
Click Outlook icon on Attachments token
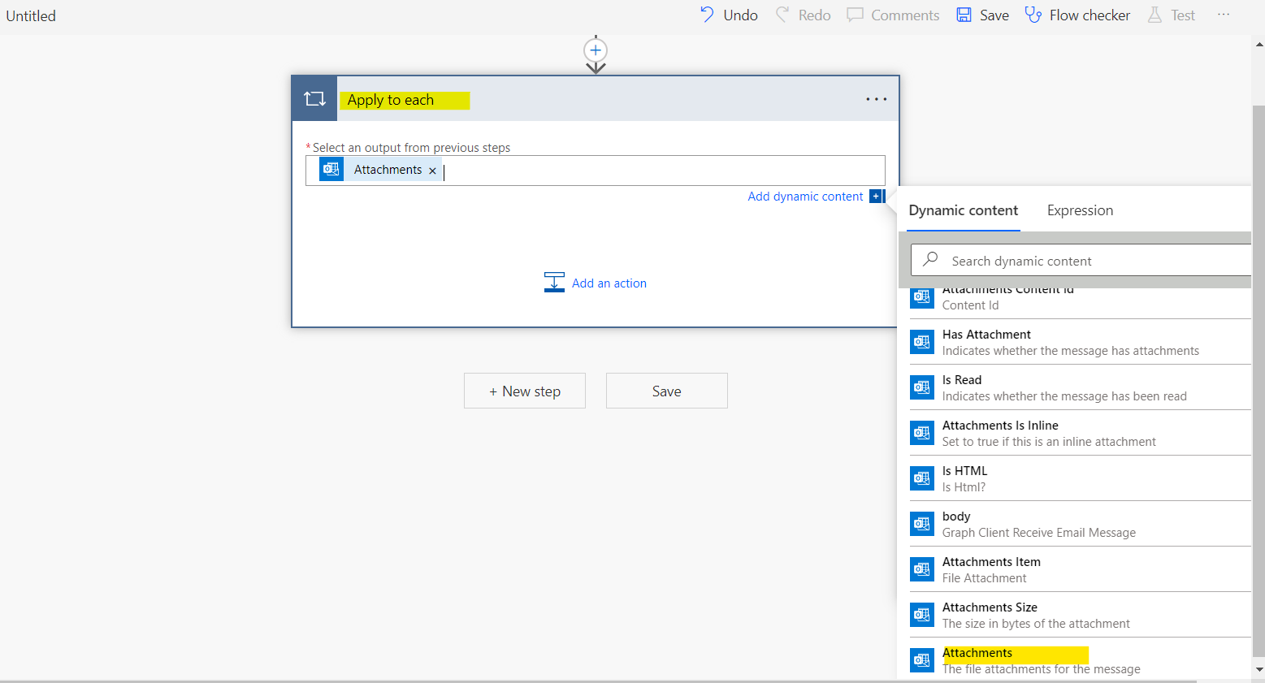tap(331, 169)
